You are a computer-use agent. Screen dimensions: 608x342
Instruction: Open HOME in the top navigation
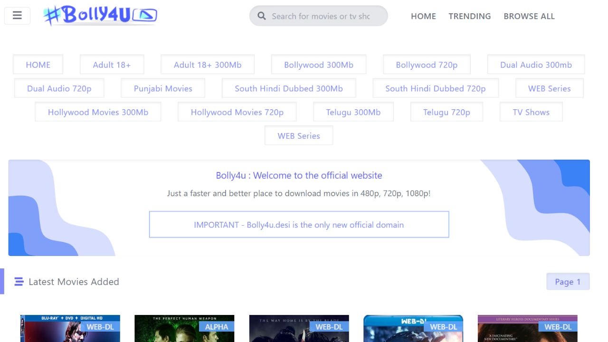coord(423,16)
